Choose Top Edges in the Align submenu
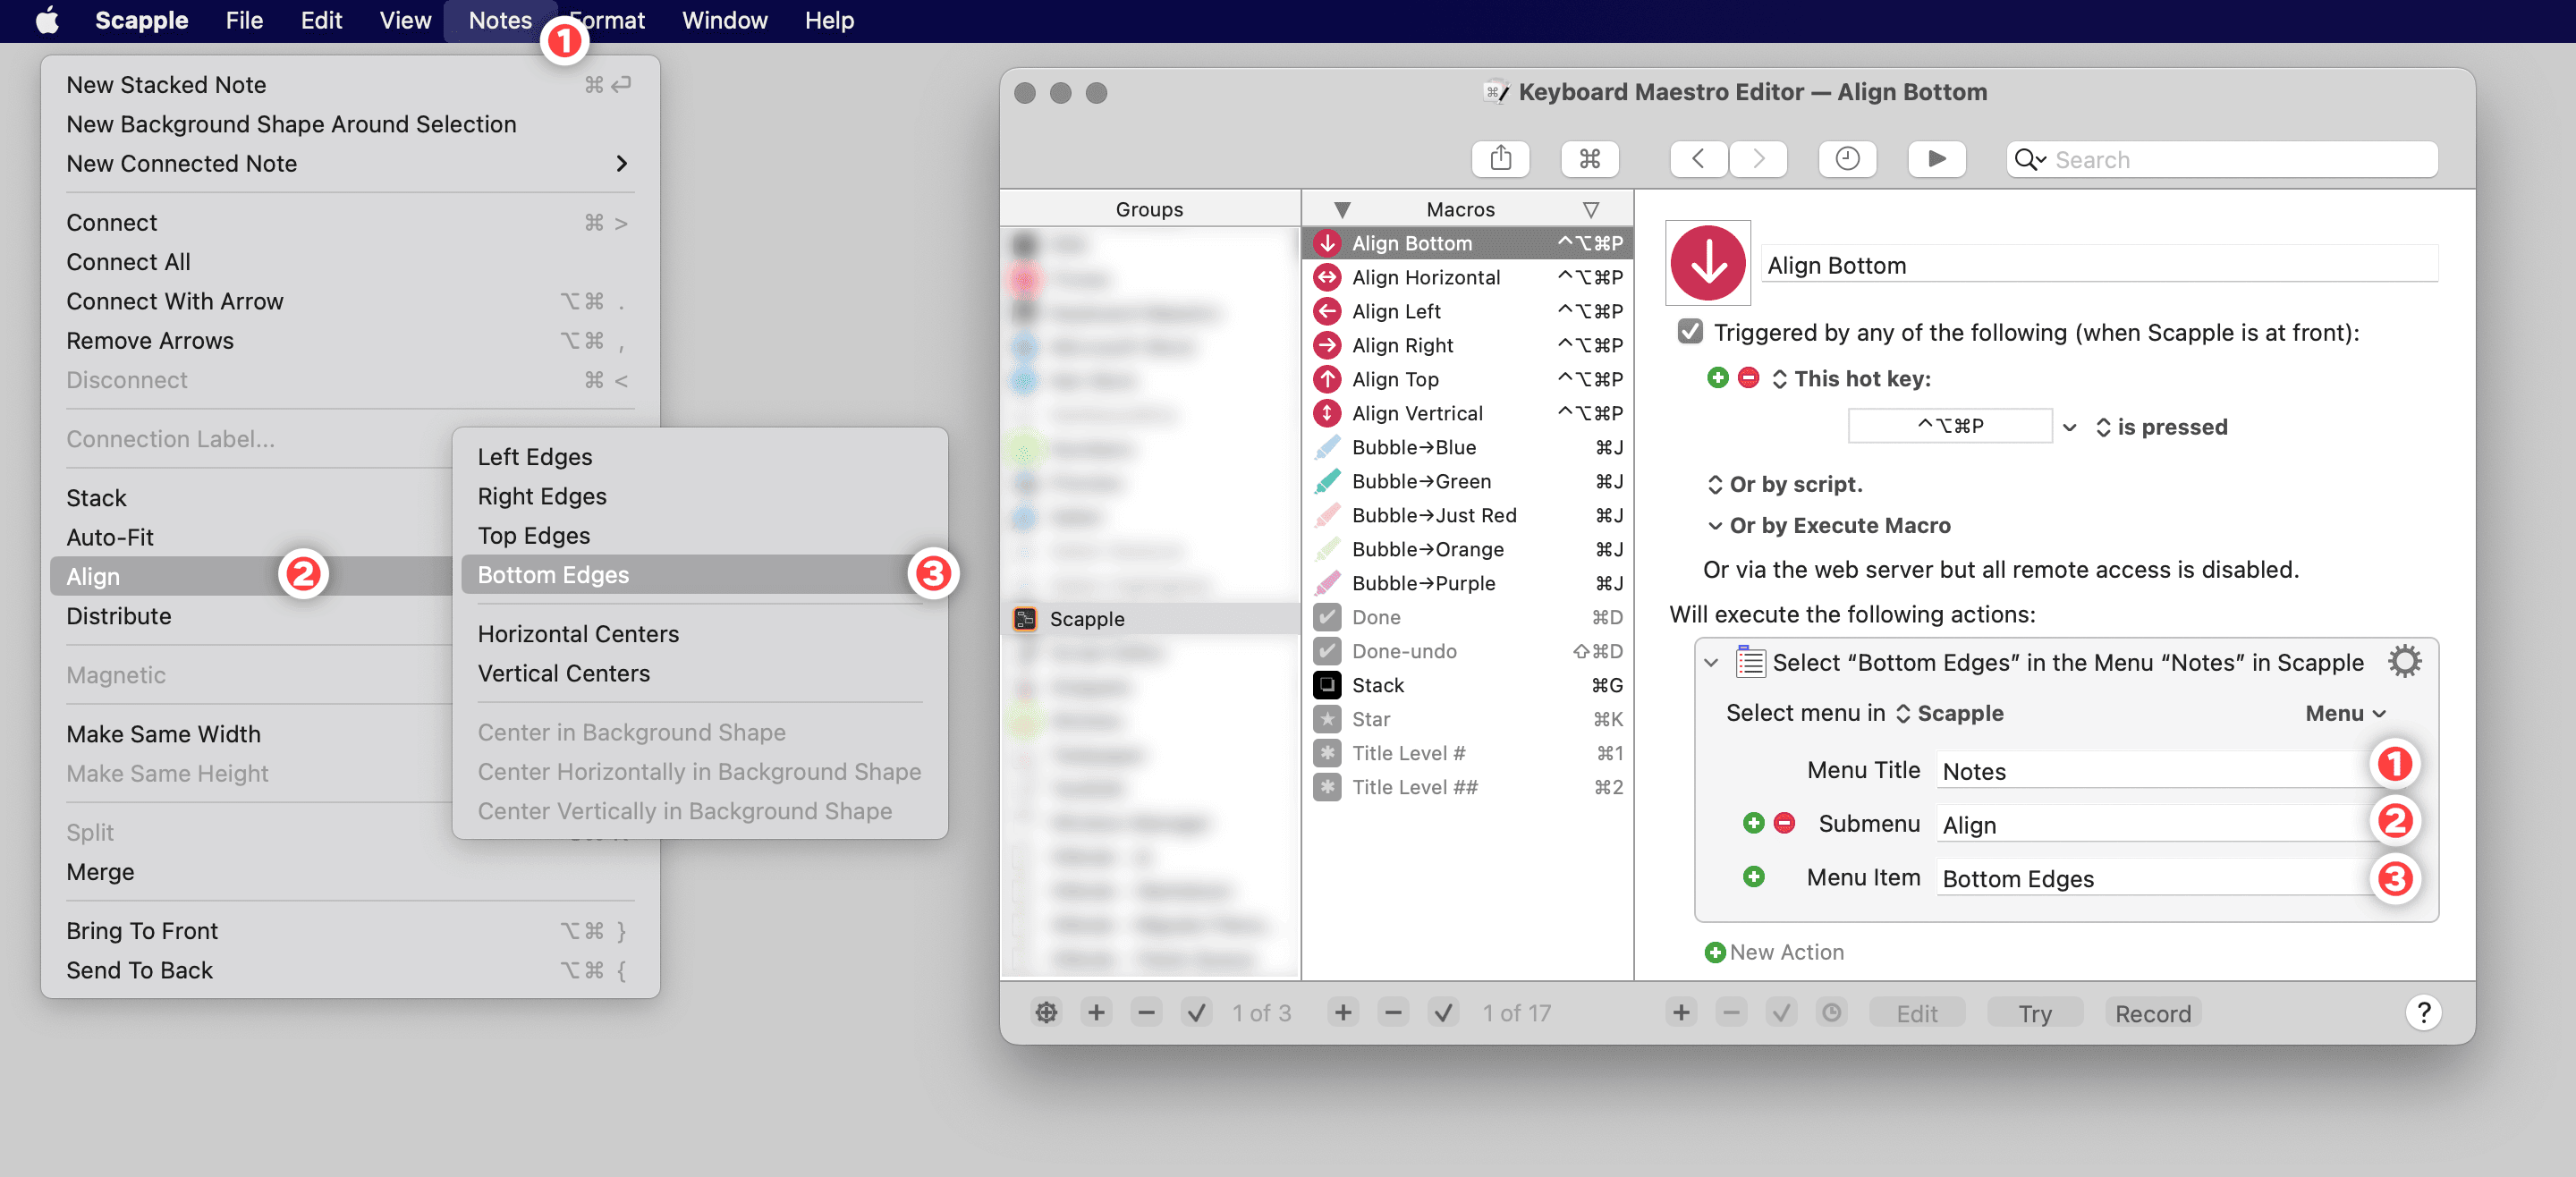 point(700,535)
